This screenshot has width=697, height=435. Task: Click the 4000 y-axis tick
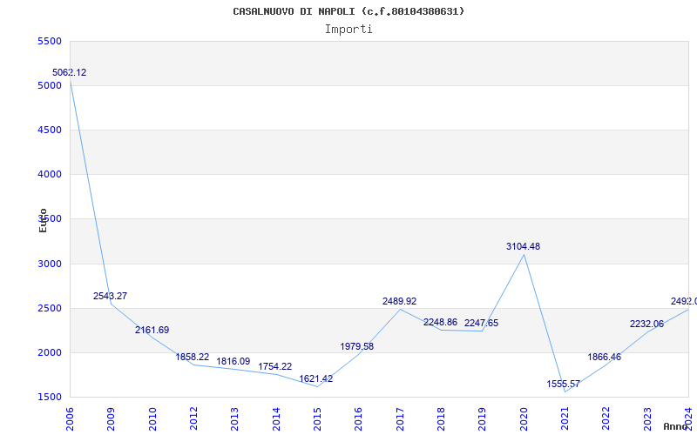[x=50, y=175]
